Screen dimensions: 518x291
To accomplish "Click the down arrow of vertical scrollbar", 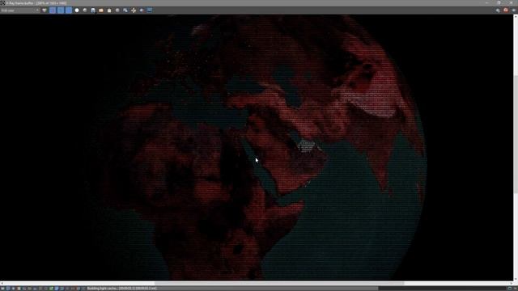I will point(516,279).
